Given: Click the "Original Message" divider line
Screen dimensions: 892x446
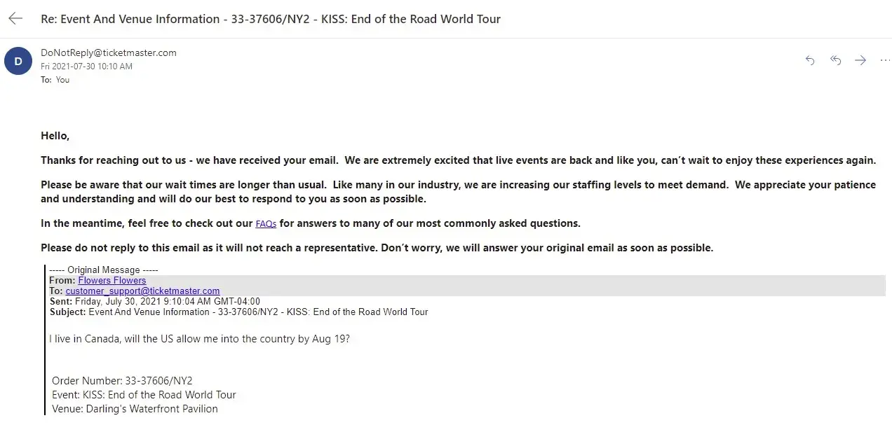Looking at the screenshot, I should (104, 270).
